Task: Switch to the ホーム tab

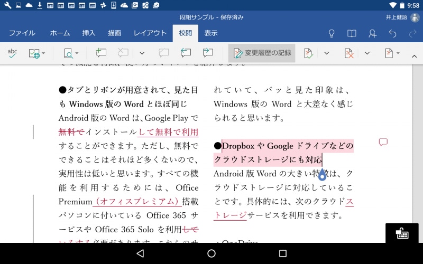Action: click(60, 33)
